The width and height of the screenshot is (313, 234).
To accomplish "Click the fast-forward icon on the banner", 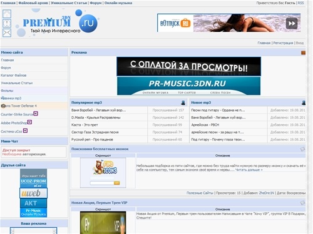I will point(292,24).
